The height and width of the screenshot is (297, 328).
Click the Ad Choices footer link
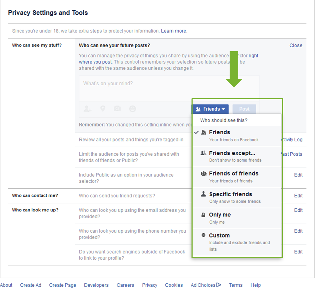tap(203, 285)
